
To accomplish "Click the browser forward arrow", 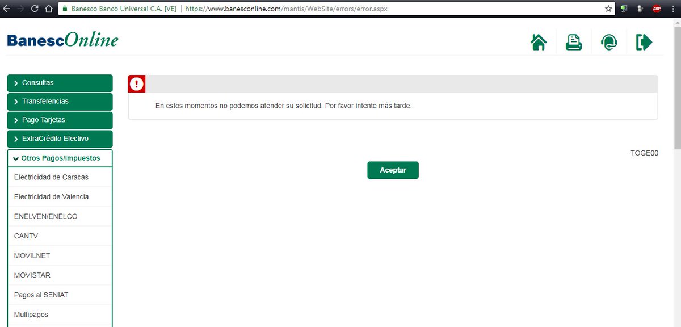I will pos(22,9).
